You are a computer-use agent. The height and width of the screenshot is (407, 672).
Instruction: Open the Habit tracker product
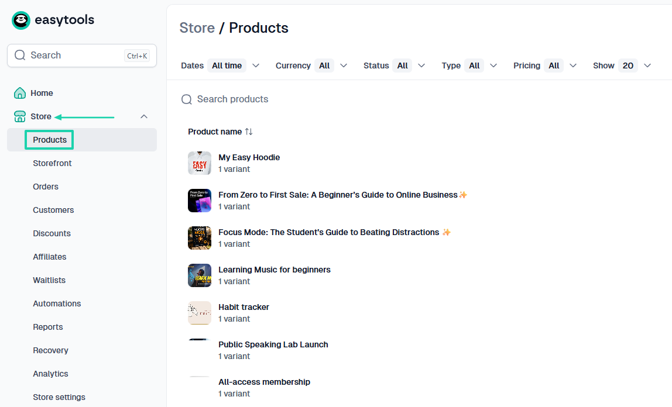pyautogui.click(x=244, y=307)
